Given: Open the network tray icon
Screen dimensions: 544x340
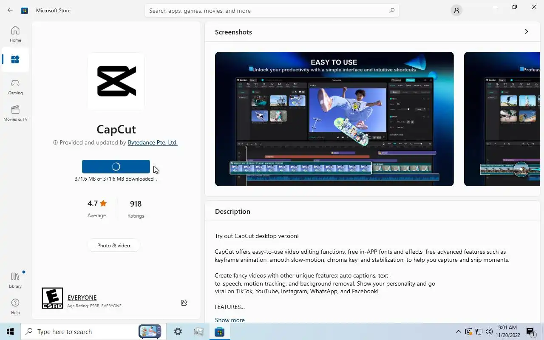Looking at the screenshot, I should click(479, 331).
